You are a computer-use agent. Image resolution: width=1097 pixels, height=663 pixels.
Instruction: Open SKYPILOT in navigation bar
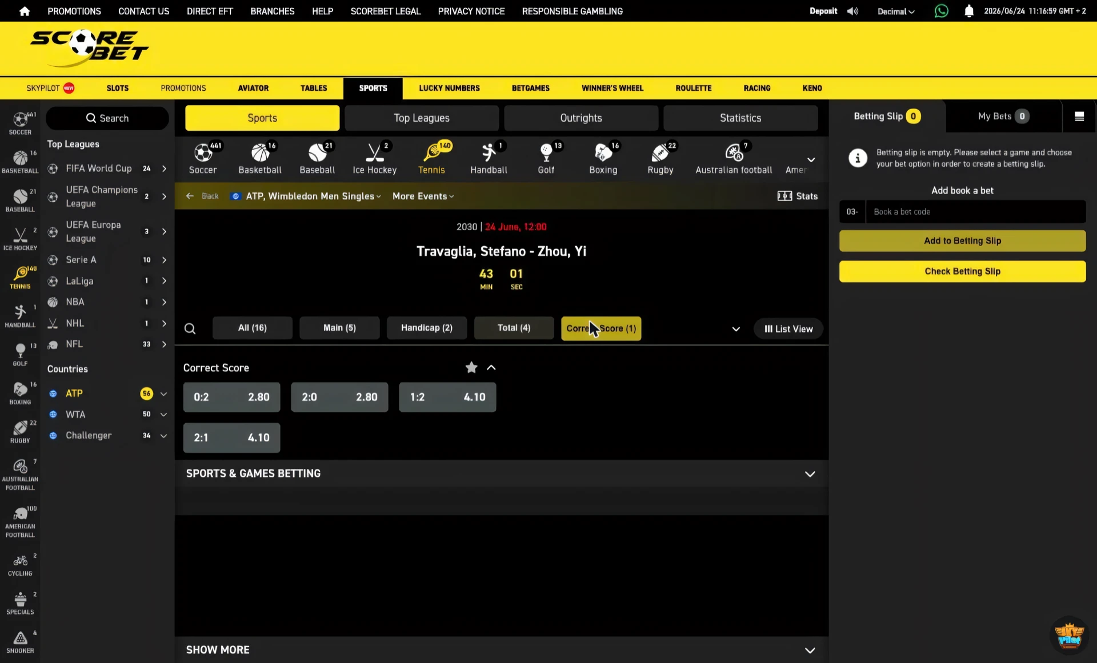coord(50,88)
